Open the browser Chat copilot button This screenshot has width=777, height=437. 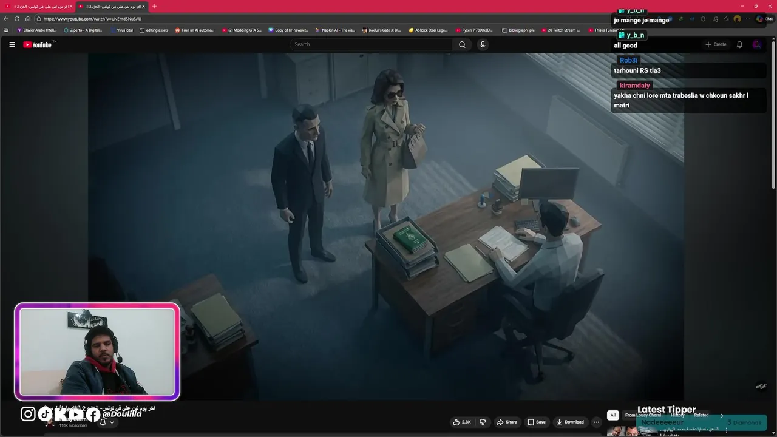(x=764, y=19)
